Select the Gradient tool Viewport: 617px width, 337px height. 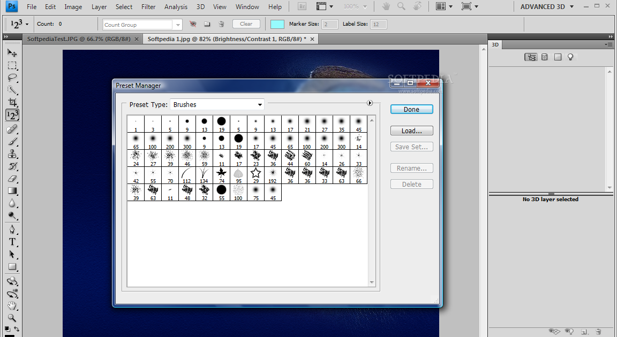pos(12,191)
